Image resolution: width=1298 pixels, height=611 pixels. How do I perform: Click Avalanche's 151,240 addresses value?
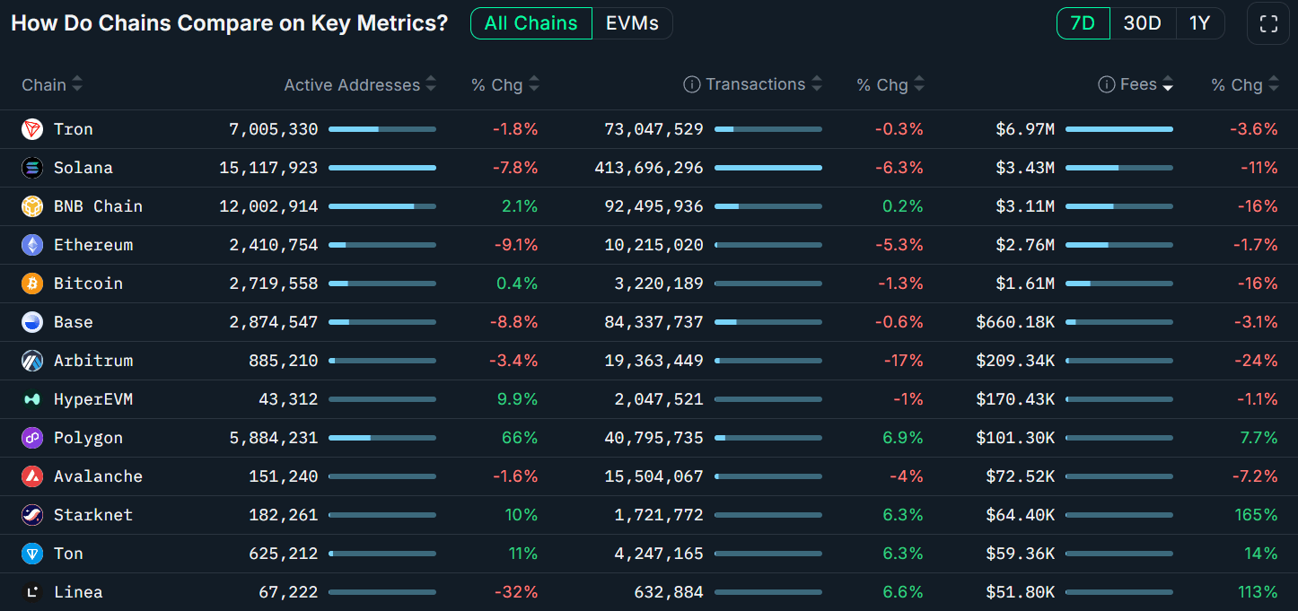[x=284, y=476]
